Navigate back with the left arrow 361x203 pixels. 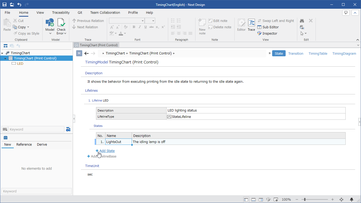pyautogui.click(x=86, y=53)
